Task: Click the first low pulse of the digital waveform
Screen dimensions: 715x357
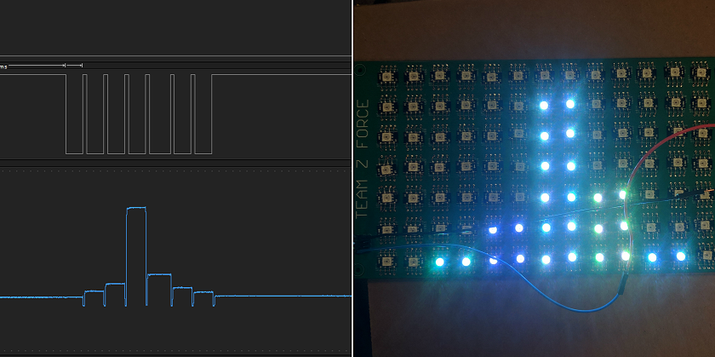Action: pos(75,113)
